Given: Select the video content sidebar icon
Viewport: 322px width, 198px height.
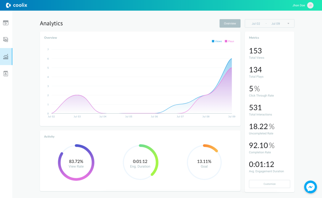Looking at the screenshot, I should pos(5,23).
